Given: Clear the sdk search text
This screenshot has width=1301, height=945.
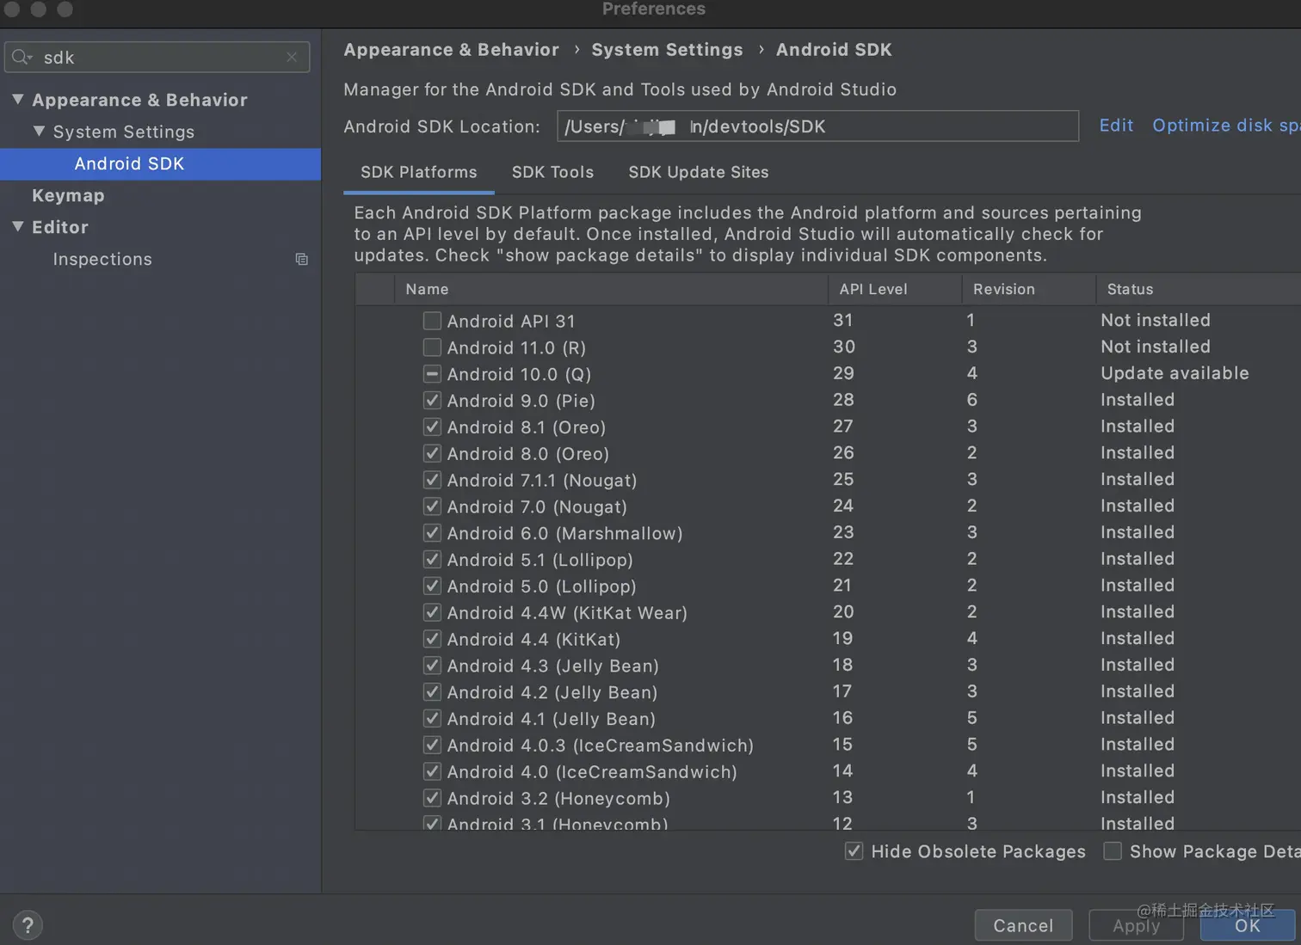Looking at the screenshot, I should click(292, 57).
